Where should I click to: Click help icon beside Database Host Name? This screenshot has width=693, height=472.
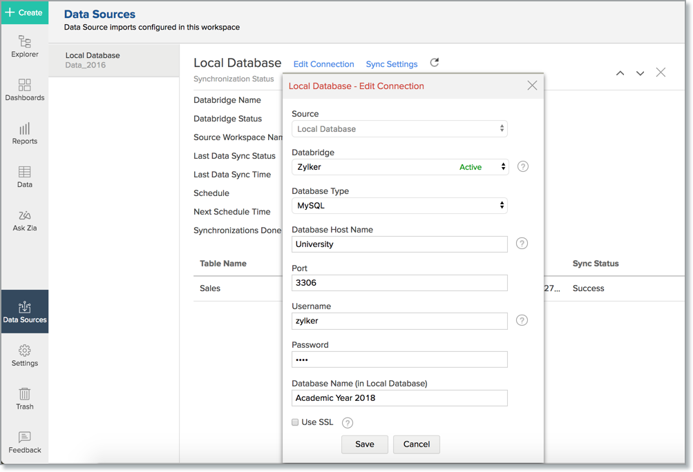click(x=522, y=244)
